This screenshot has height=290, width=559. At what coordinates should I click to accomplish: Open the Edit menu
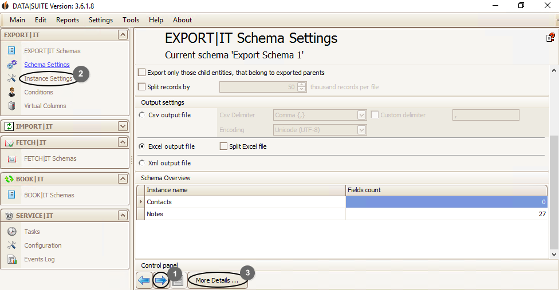coord(41,20)
